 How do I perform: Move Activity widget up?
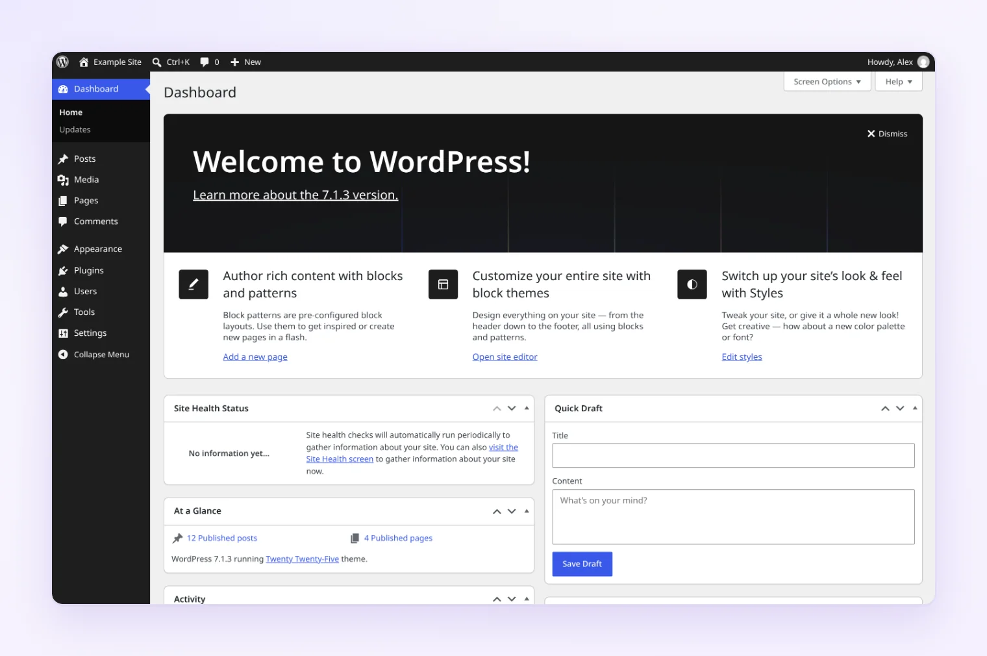(497, 599)
